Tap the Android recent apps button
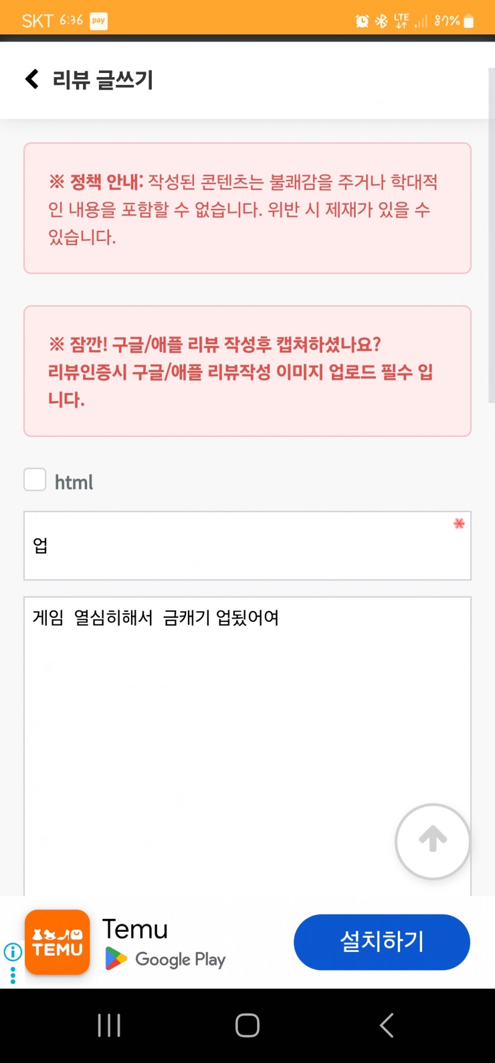This screenshot has height=1063, width=495. (x=109, y=1025)
